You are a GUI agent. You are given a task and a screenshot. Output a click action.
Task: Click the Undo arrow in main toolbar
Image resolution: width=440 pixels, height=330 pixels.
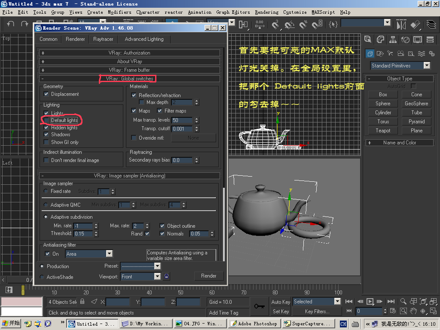pos(11,24)
